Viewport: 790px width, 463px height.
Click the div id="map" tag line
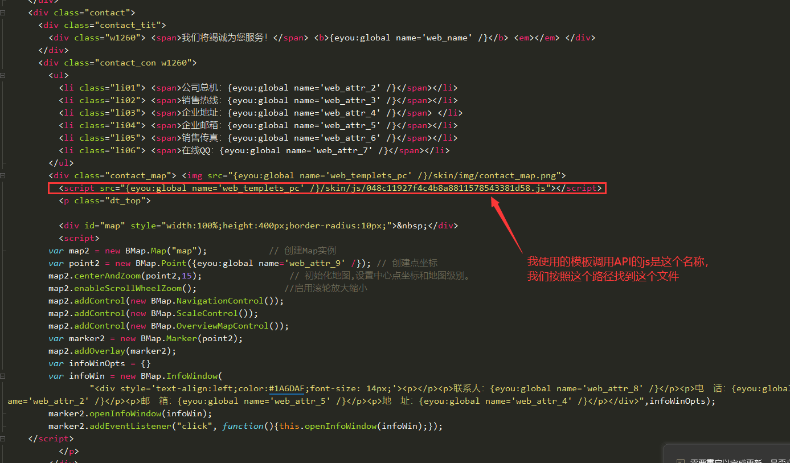[257, 226]
